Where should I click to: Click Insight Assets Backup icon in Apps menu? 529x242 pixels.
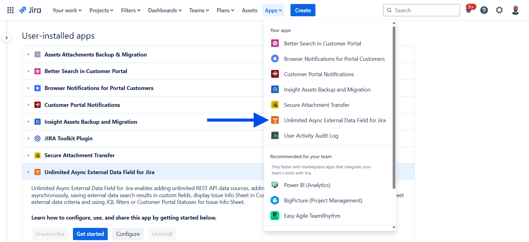[275, 89]
